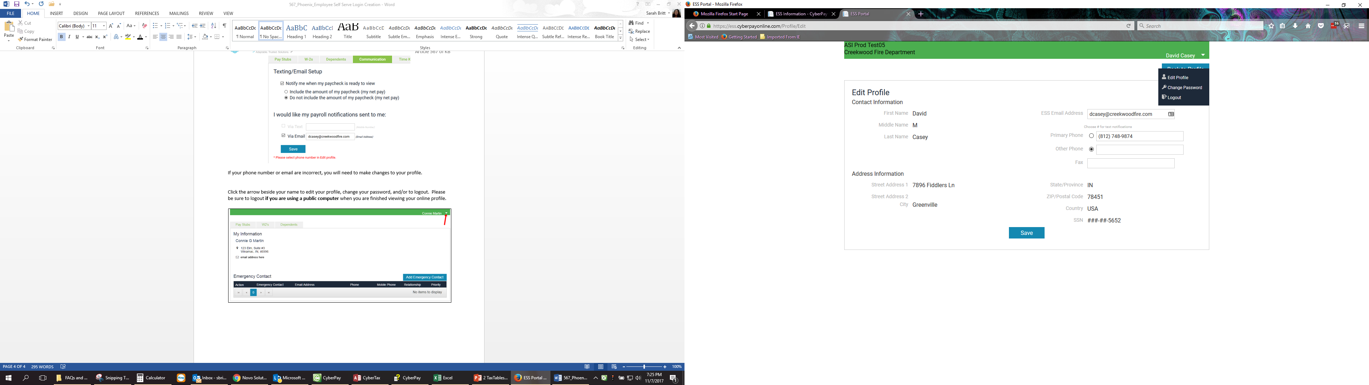Click the superscript icon

(x=105, y=37)
